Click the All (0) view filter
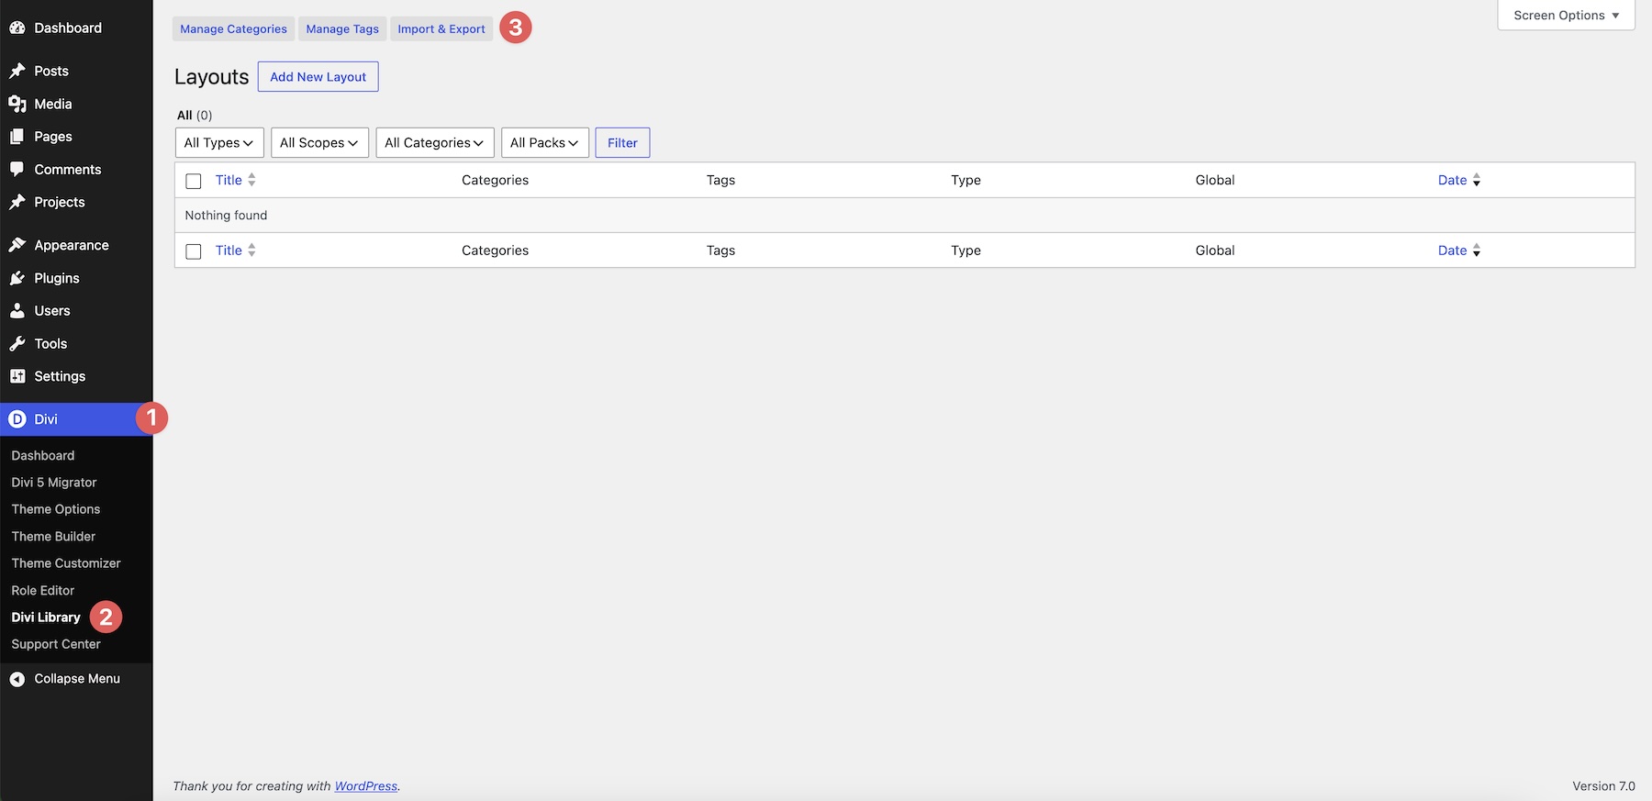 pyautogui.click(x=195, y=115)
